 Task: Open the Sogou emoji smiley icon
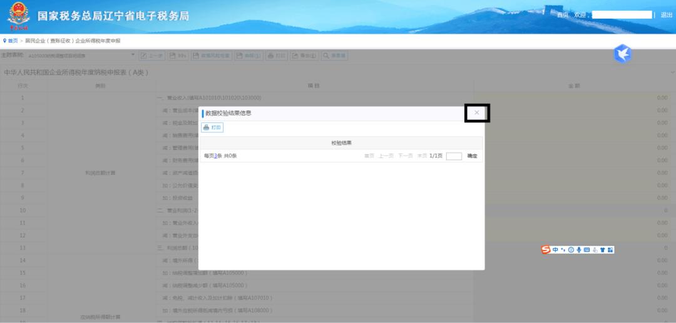(x=571, y=250)
